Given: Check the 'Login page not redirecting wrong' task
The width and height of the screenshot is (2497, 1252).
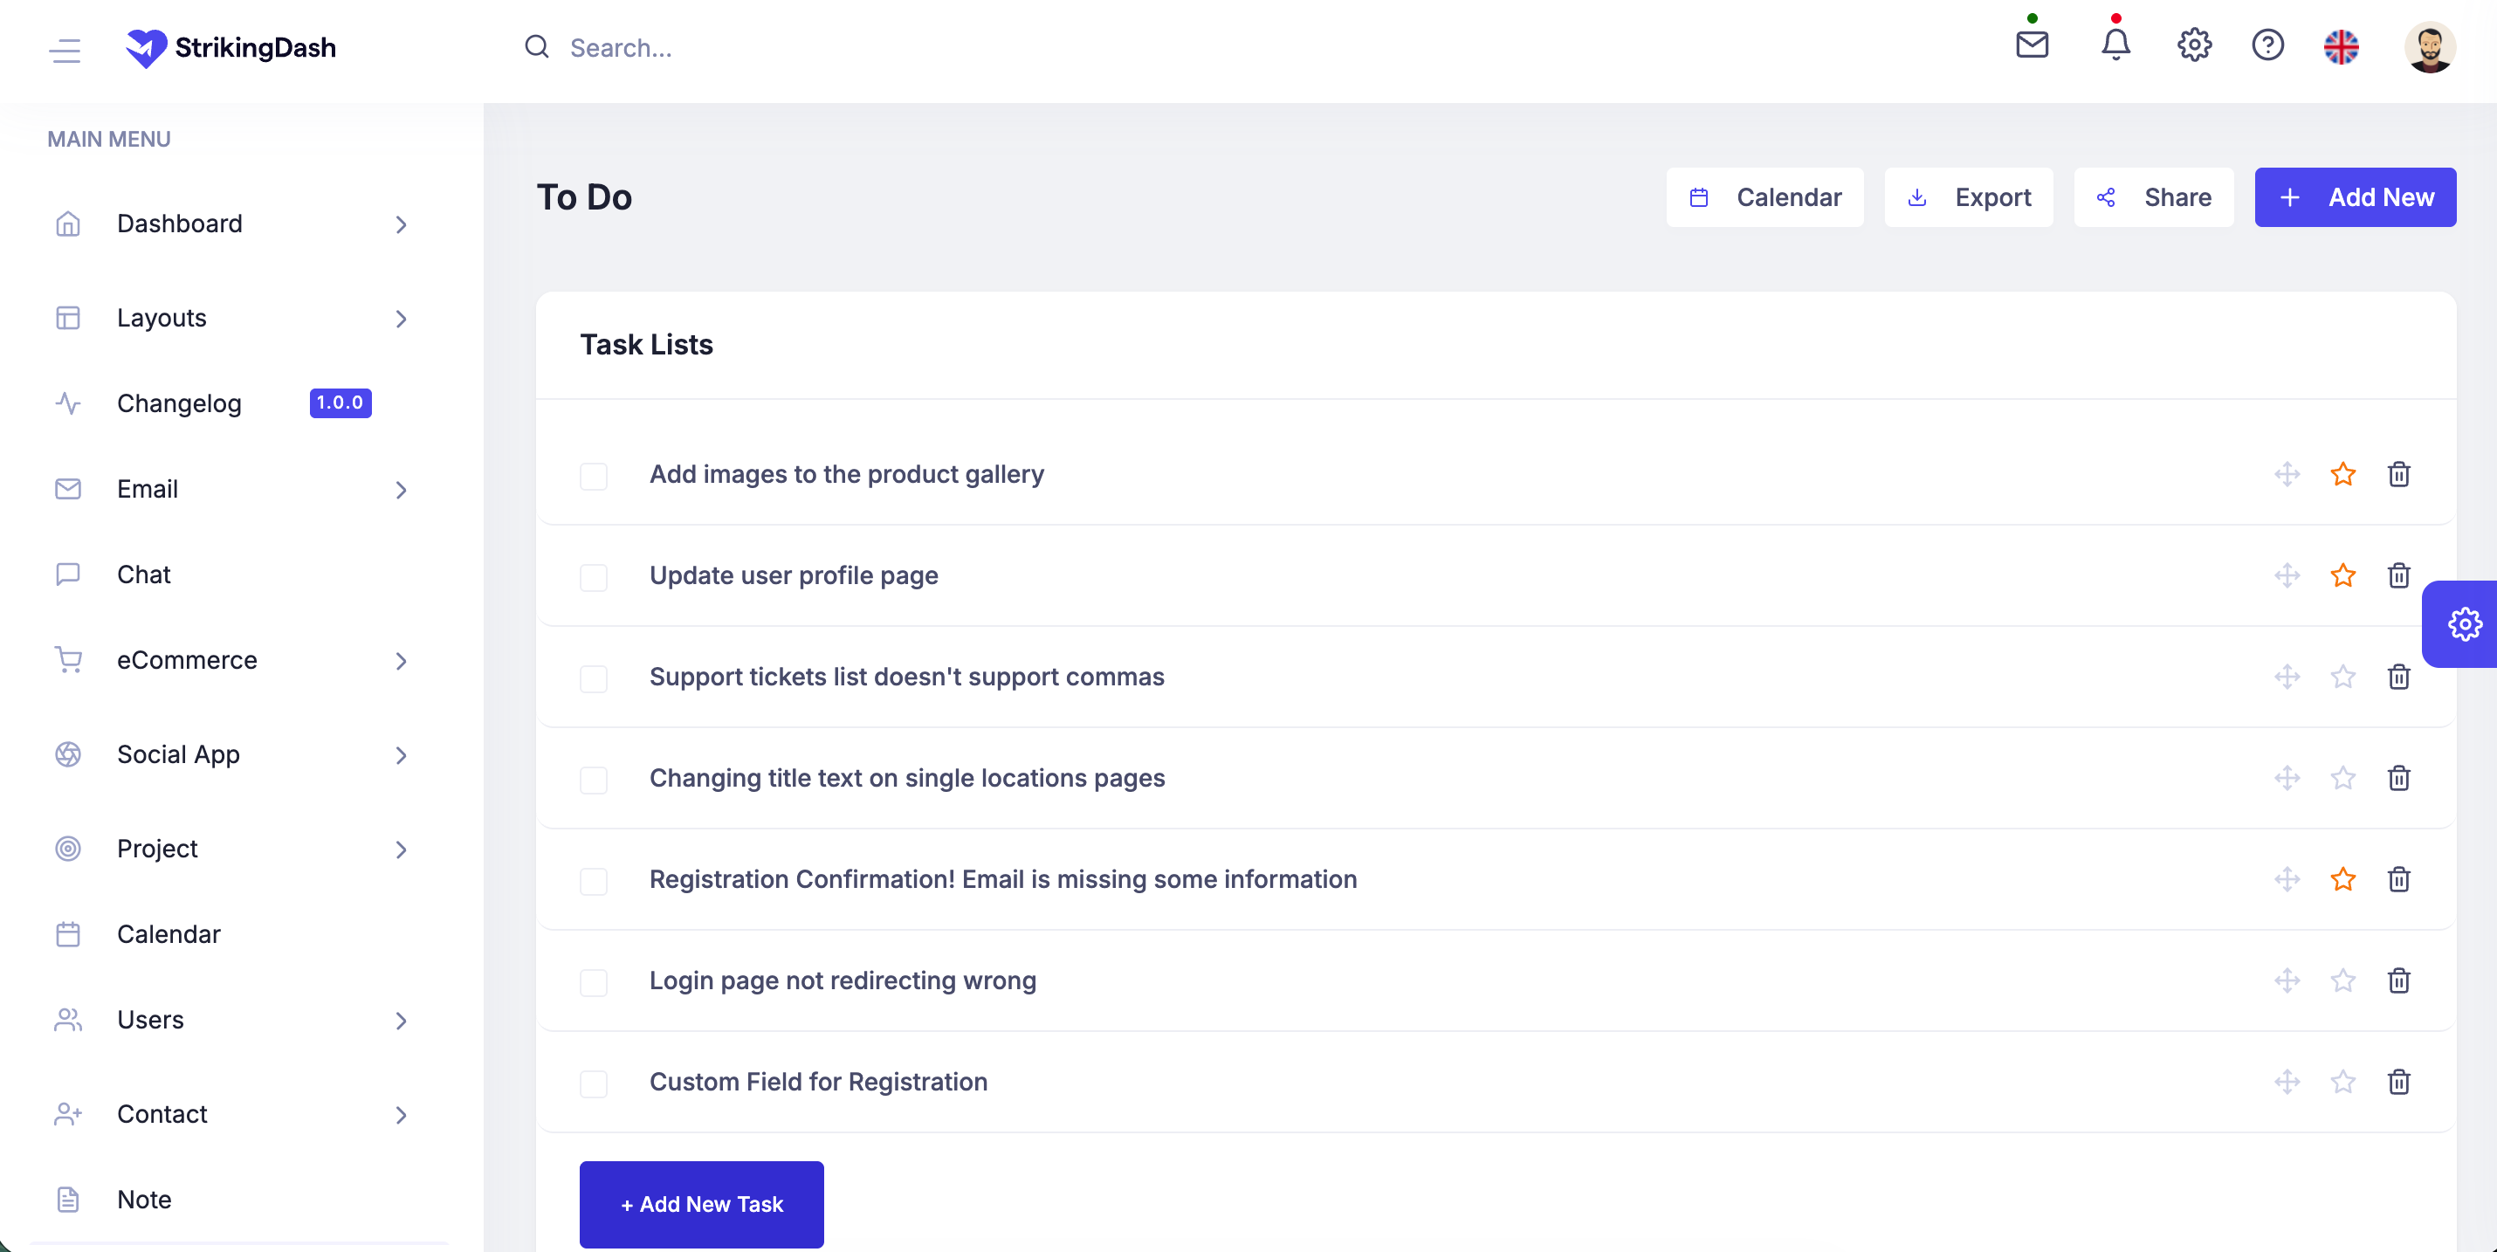Looking at the screenshot, I should point(595,982).
